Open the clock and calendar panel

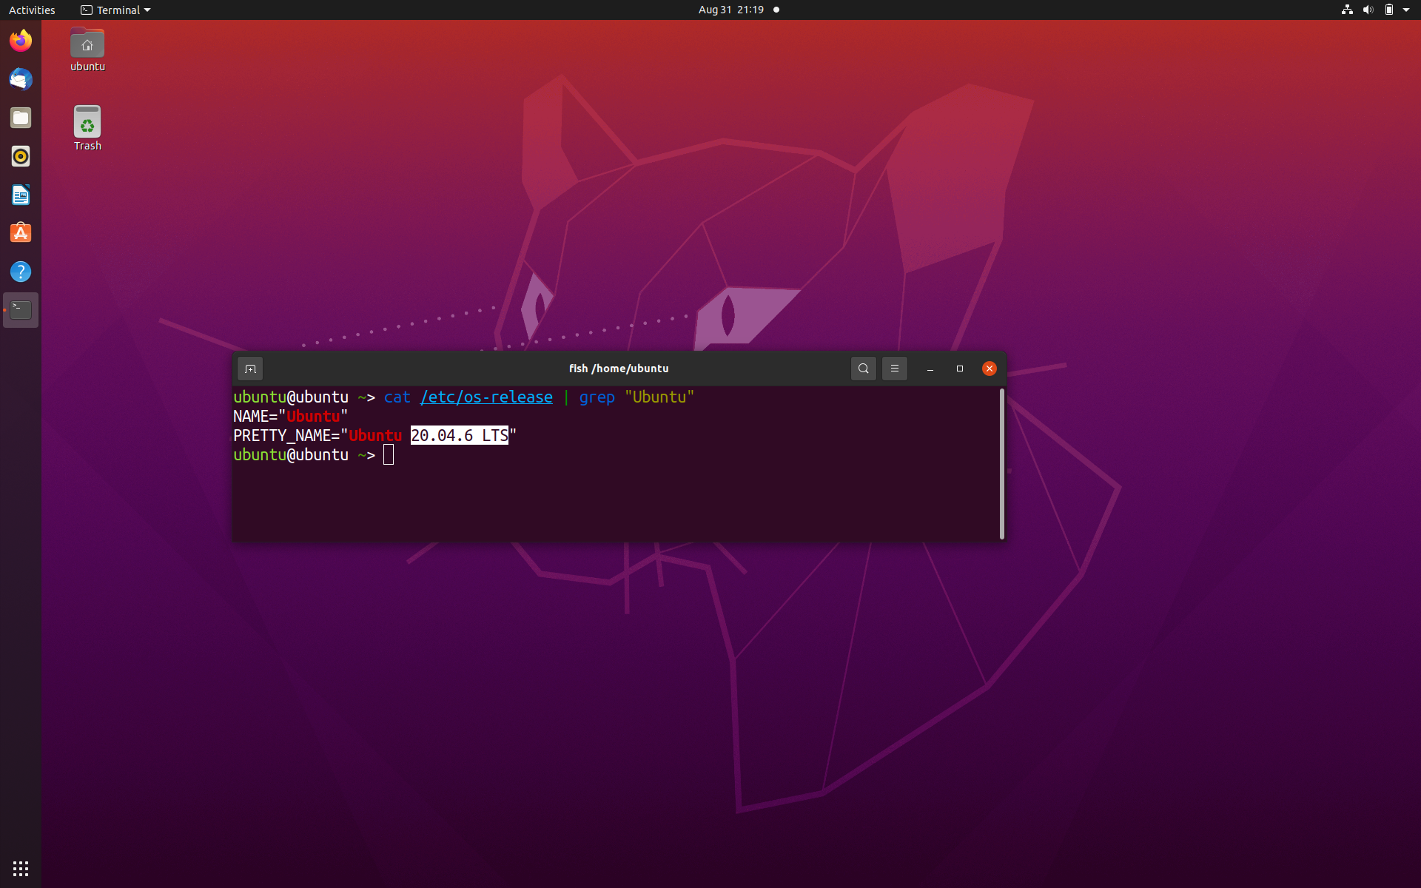pyautogui.click(x=731, y=10)
